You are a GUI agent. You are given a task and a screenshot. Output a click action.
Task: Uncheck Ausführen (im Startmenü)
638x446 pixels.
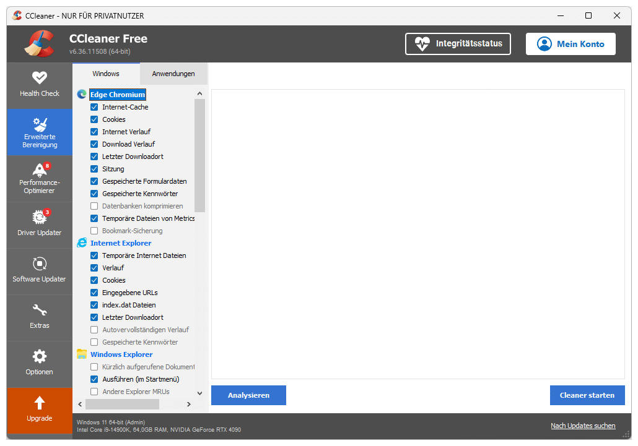pyautogui.click(x=94, y=379)
